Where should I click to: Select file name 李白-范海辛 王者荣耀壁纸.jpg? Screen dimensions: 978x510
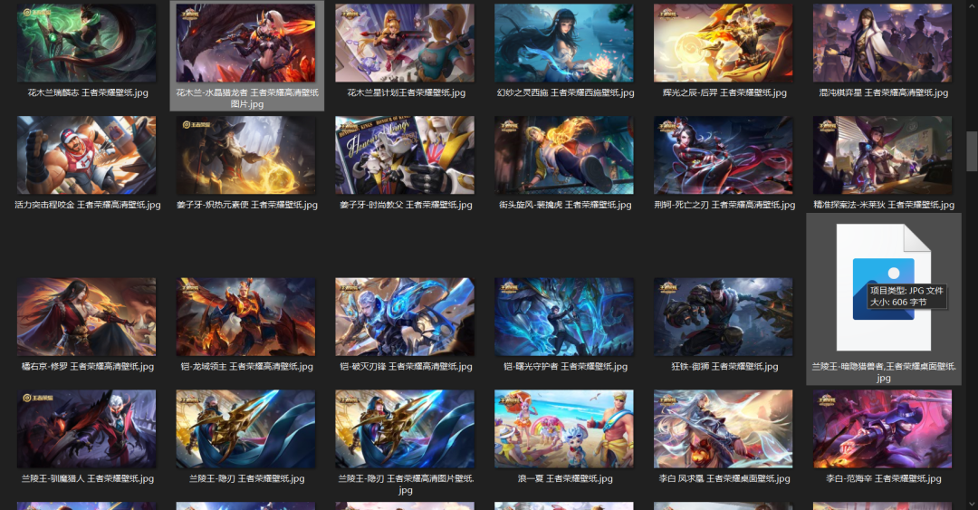coord(883,479)
